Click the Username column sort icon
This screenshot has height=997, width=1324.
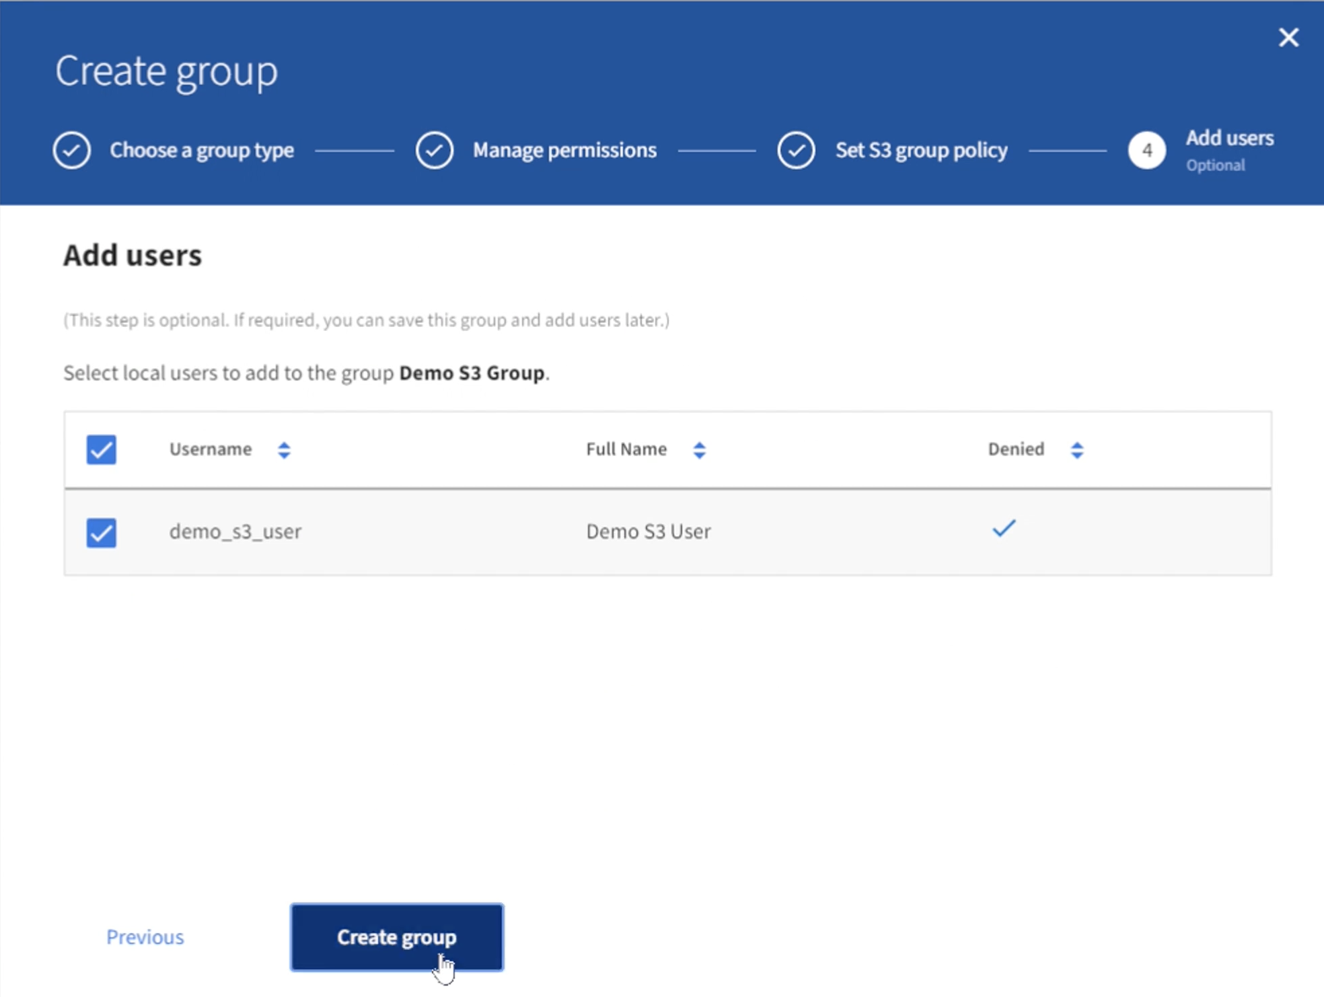283,448
